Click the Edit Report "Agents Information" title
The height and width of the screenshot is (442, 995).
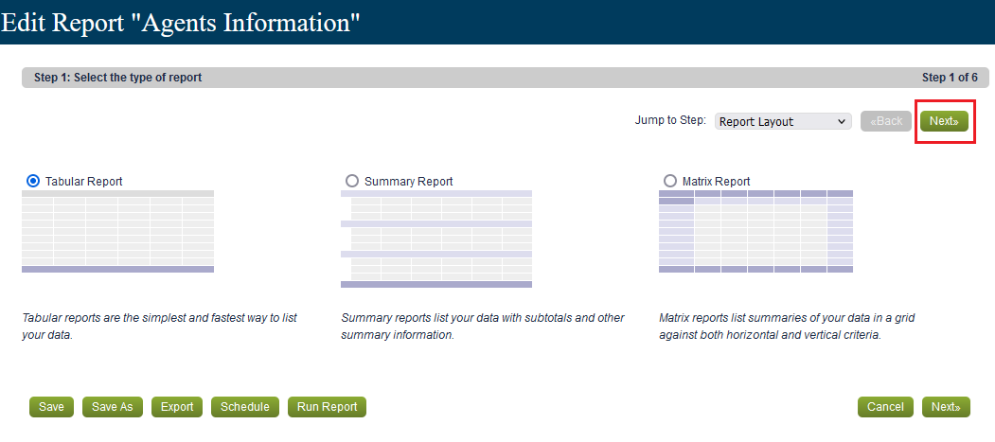coord(181,22)
